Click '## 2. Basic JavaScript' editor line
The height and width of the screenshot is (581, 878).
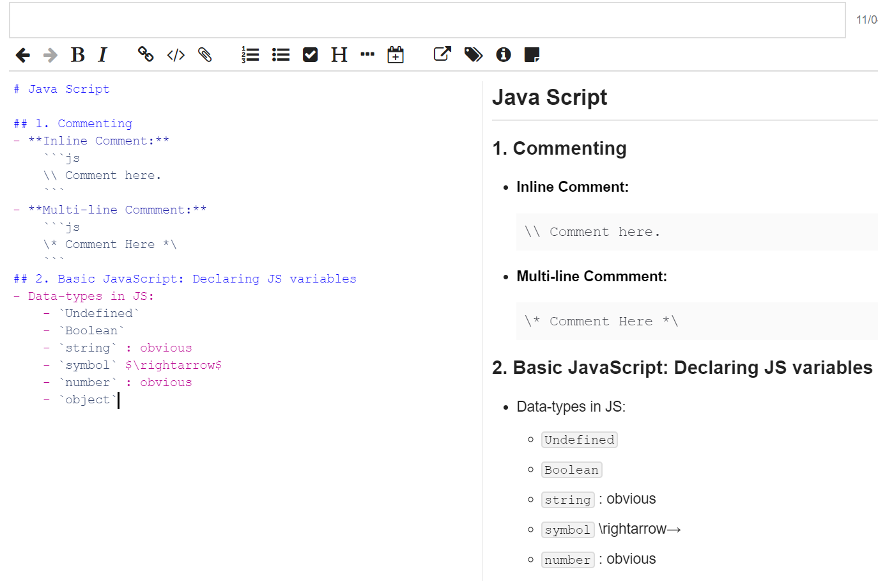pyautogui.click(x=185, y=279)
